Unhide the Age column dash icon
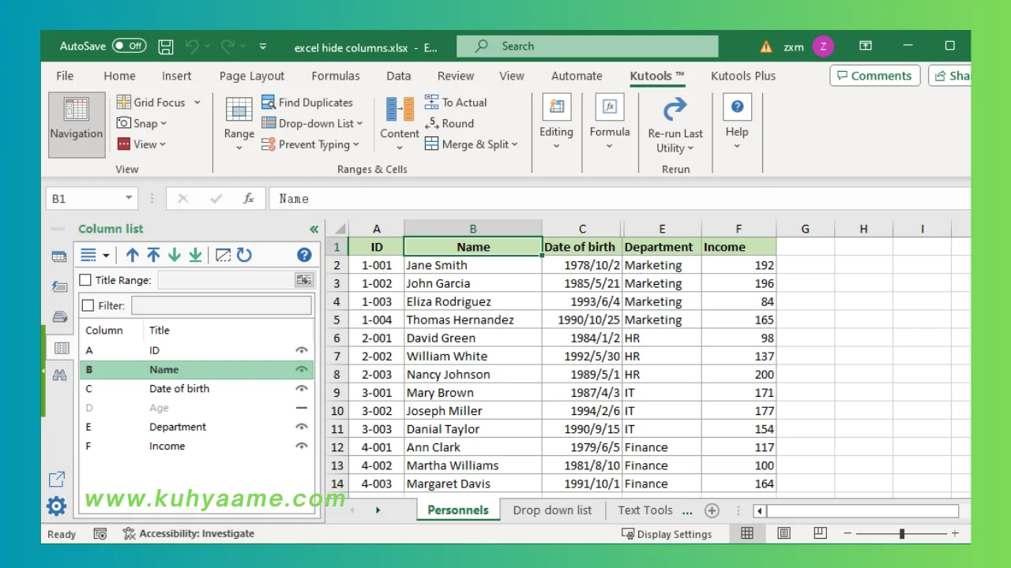The image size is (1011, 568). [301, 408]
